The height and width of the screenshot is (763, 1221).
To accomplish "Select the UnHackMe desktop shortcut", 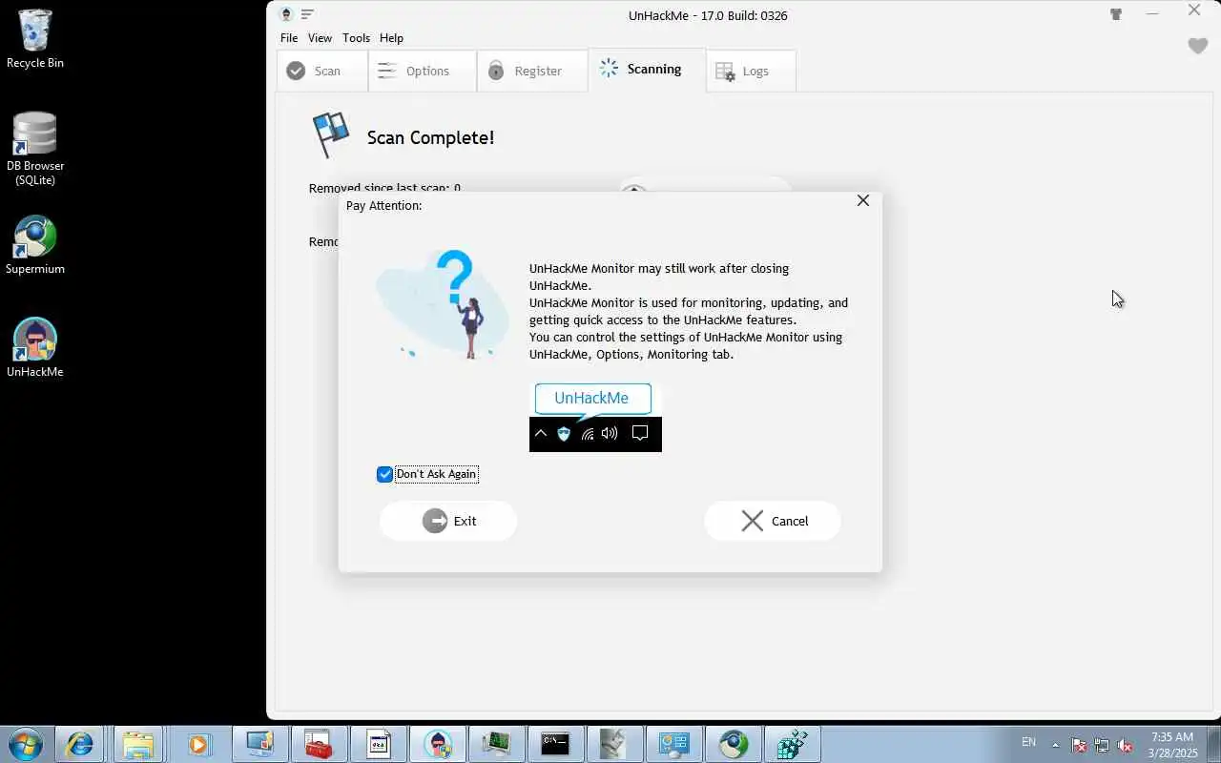I will (x=35, y=348).
